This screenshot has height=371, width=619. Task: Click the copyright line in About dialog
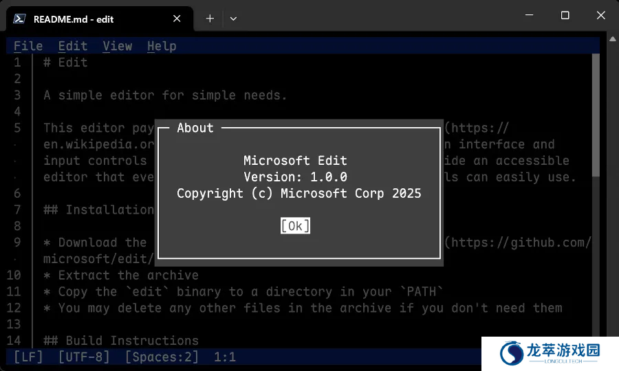point(299,194)
